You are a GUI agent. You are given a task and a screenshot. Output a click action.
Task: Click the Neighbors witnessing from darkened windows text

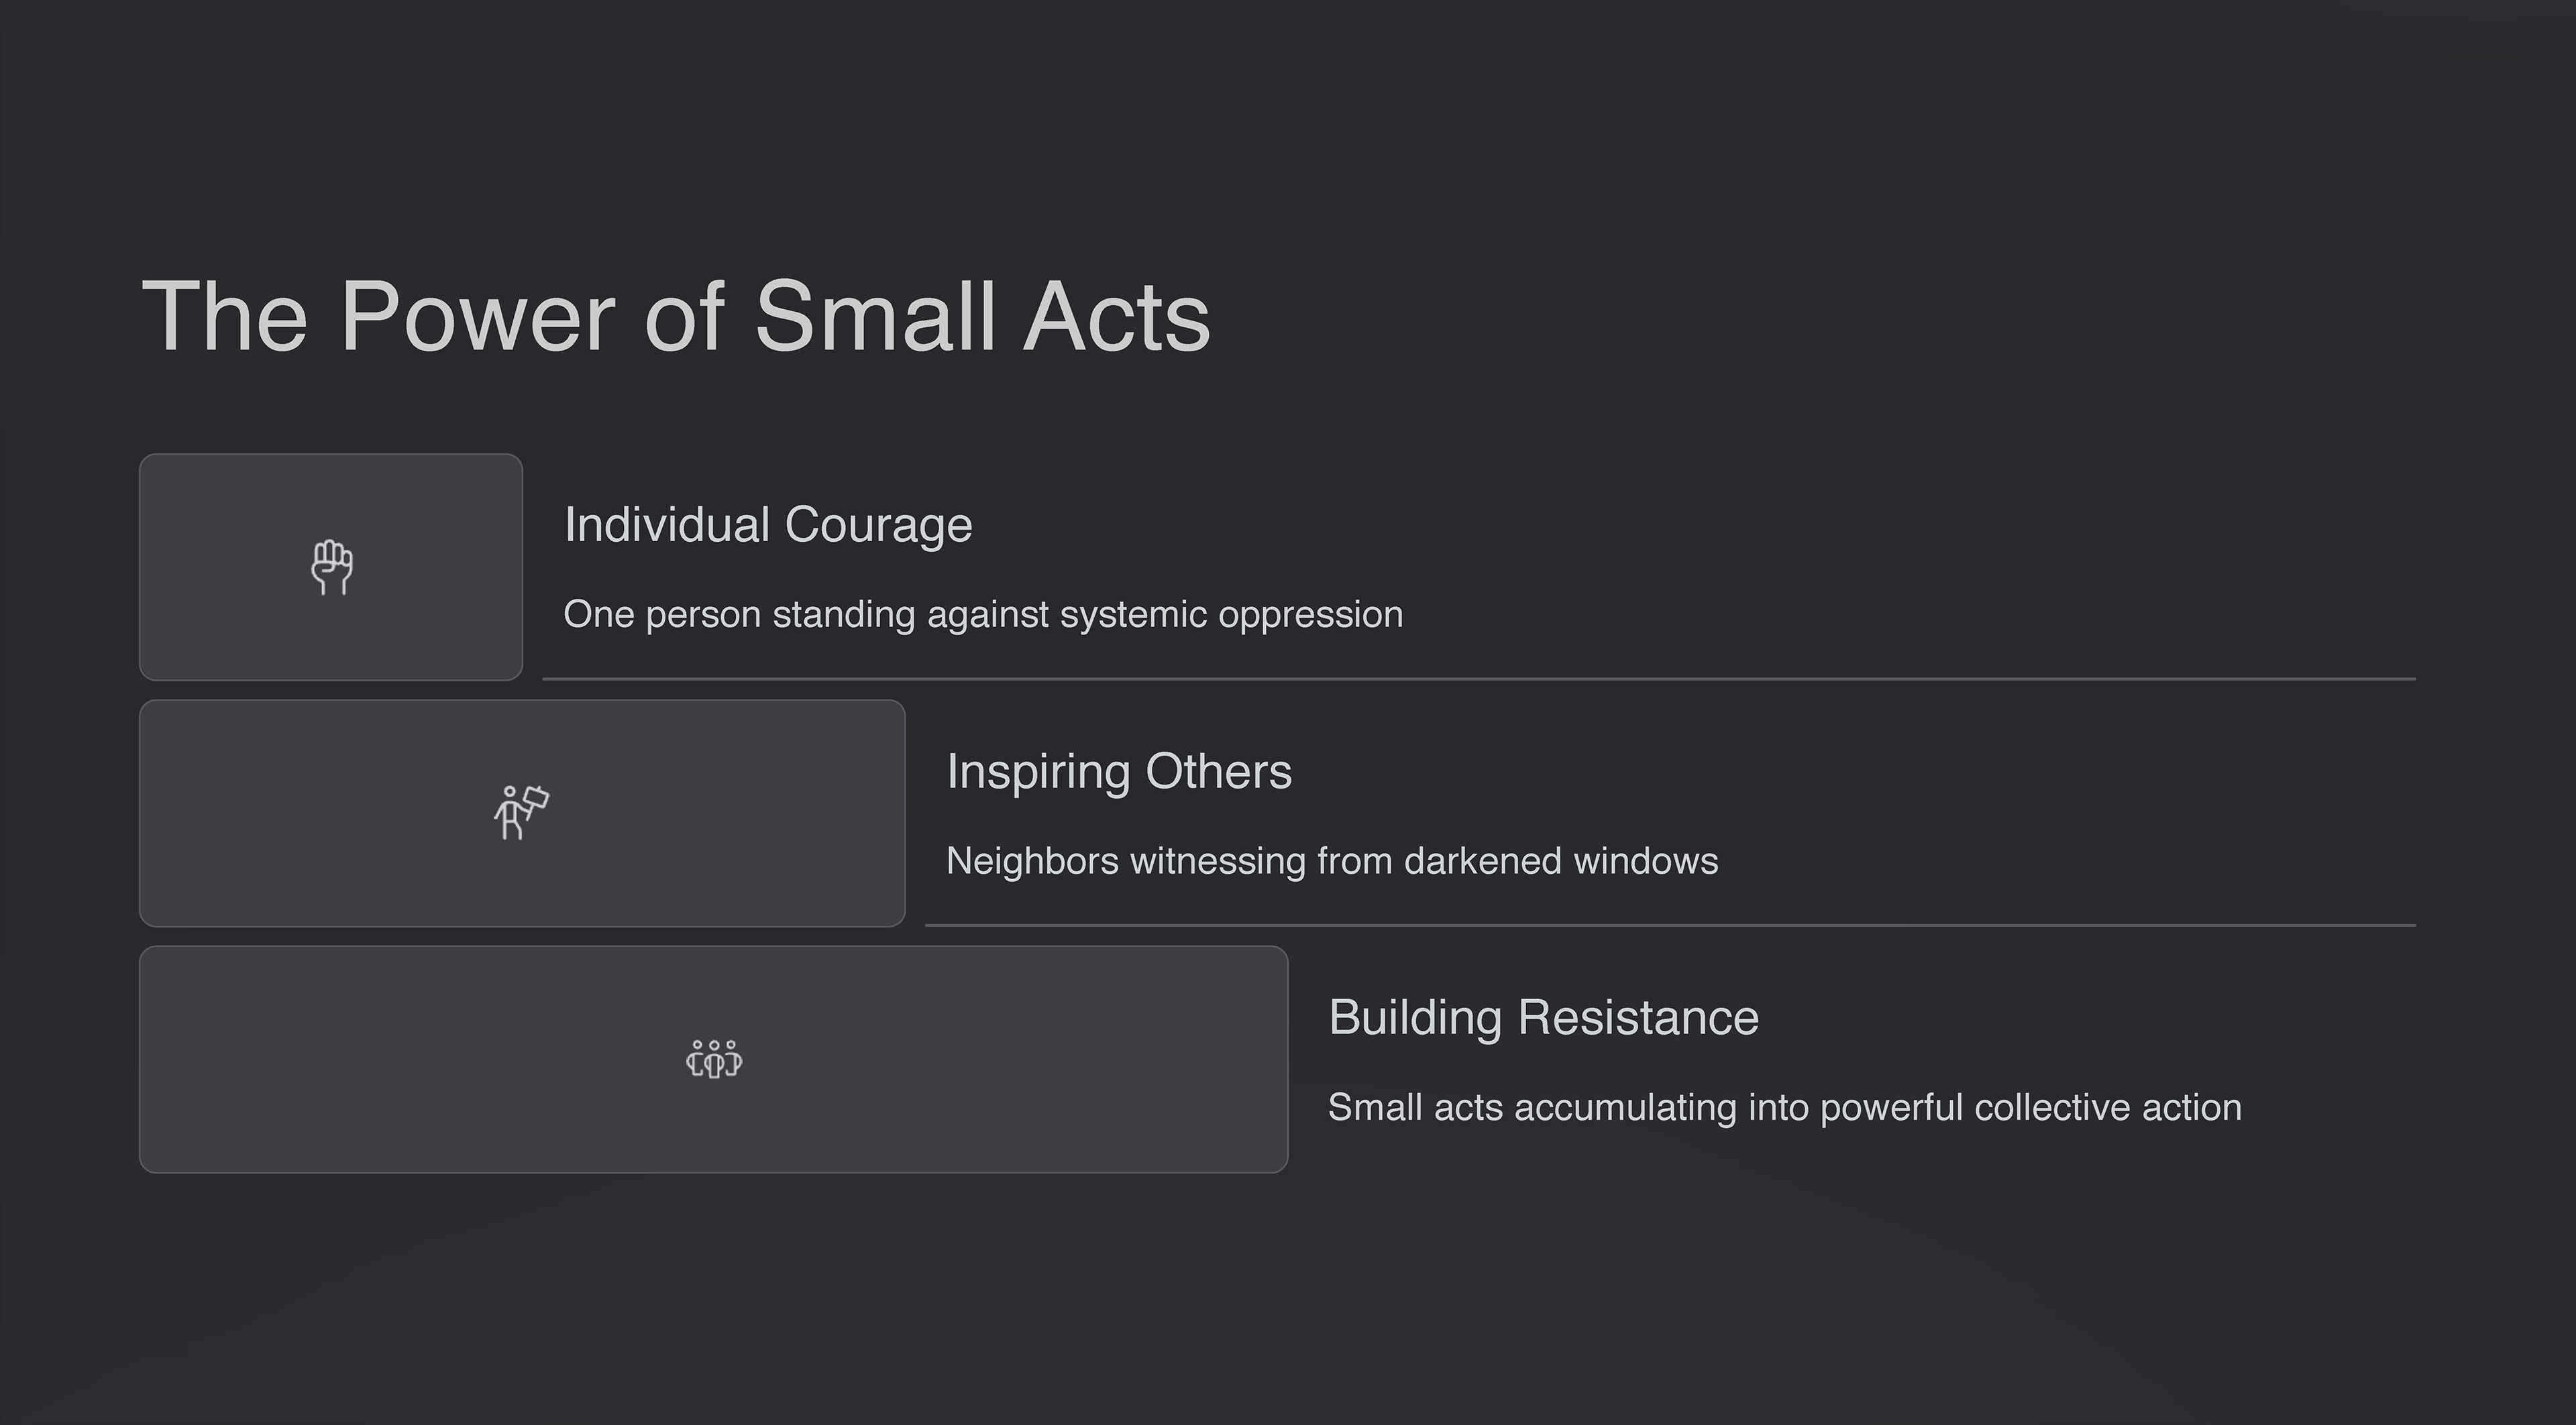pos(1332,860)
